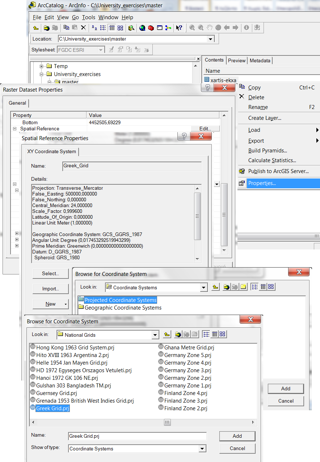Choose Build Pyramids from context menu
This screenshot has height=462, width=320.
point(268,151)
